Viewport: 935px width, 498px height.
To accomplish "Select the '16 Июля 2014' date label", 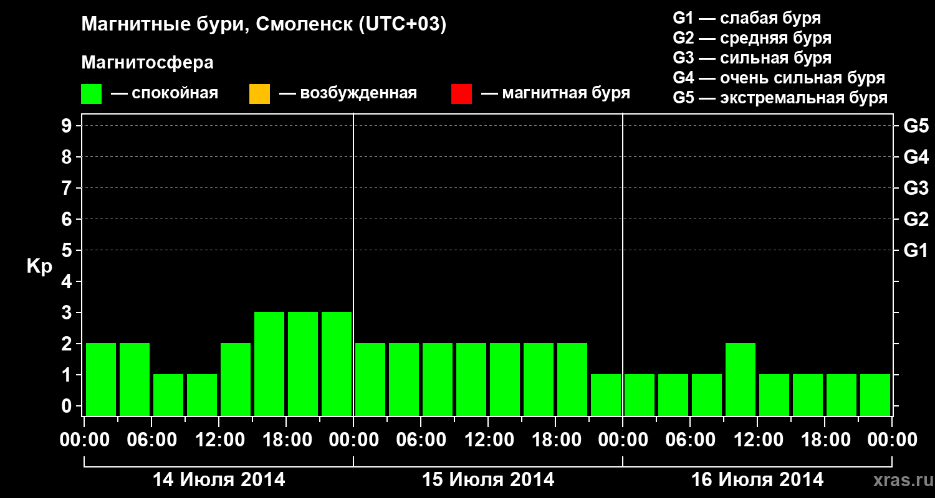I will tap(757, 480).
